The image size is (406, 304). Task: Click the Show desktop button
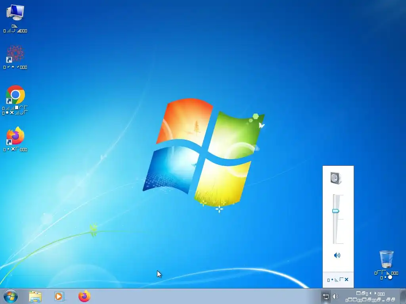pos(403,296)
